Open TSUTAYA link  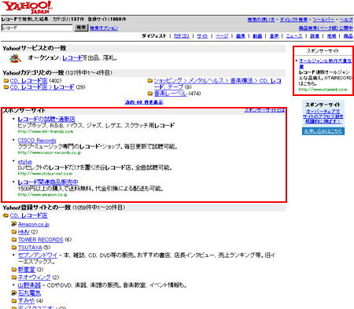click(x=30, y=248)
